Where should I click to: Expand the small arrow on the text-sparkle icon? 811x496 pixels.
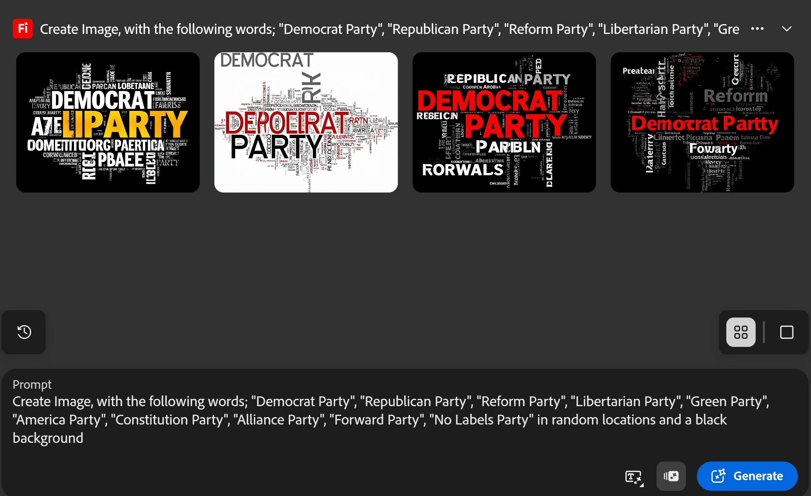[x=642, y=484]
